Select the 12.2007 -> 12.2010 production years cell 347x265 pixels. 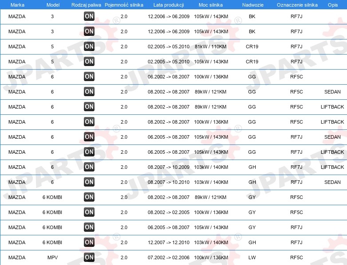point(169,242)
